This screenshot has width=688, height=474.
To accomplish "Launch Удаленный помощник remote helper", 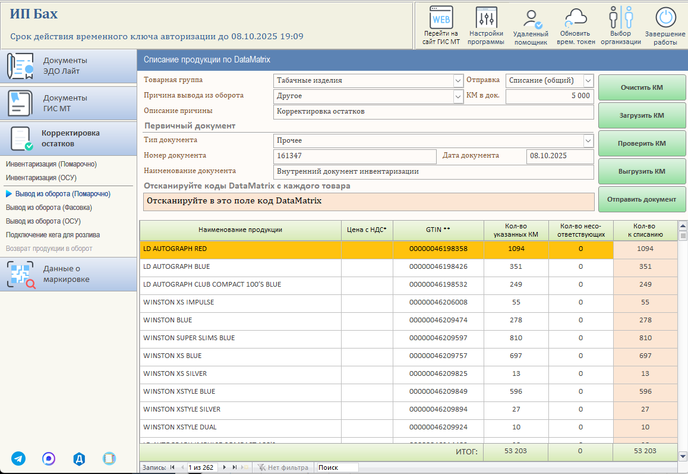I will point(531,18).
